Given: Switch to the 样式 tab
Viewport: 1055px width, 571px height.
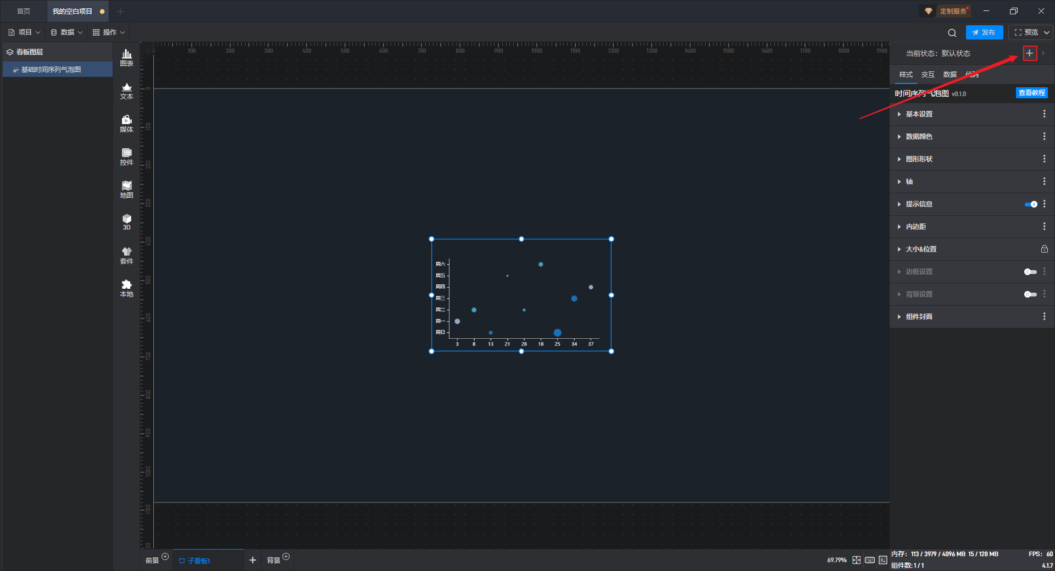Looking at the screenshot, I should (906, 75).
